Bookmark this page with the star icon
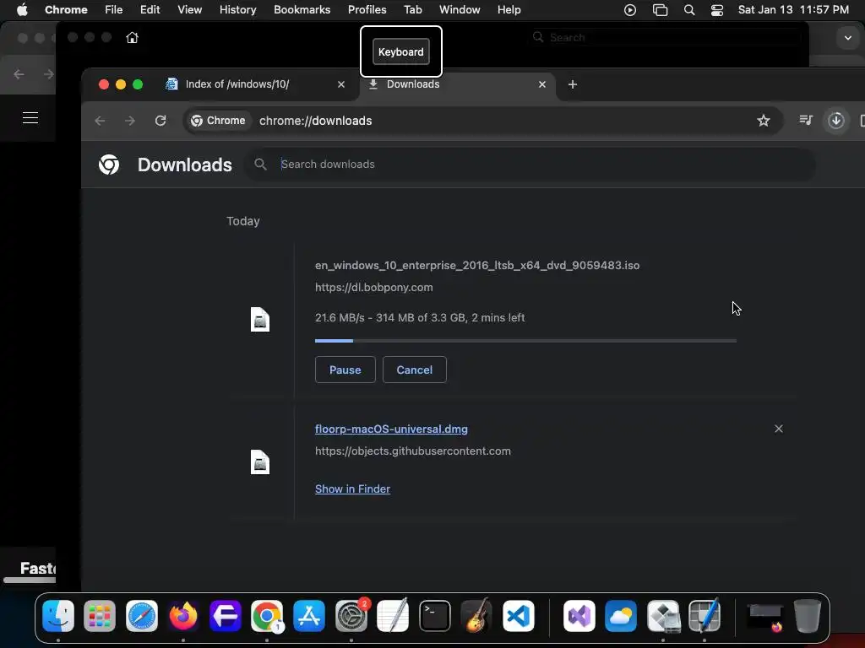 coord(764,121)
